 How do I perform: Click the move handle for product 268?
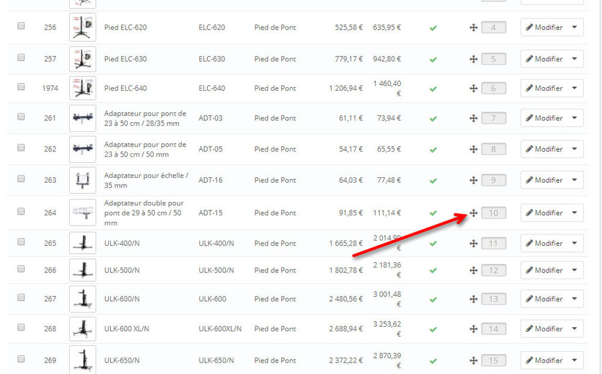[x=473, y=329]
